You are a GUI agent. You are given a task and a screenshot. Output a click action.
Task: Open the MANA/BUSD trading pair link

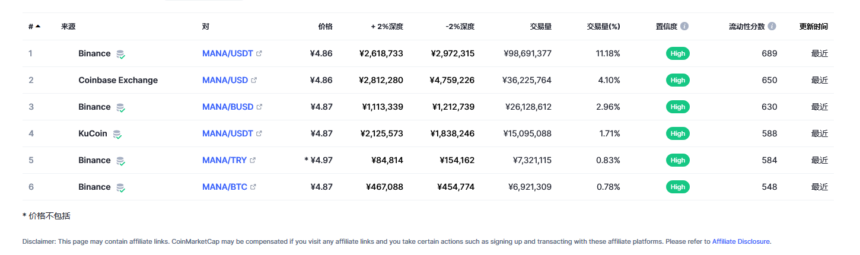point(228,107)
